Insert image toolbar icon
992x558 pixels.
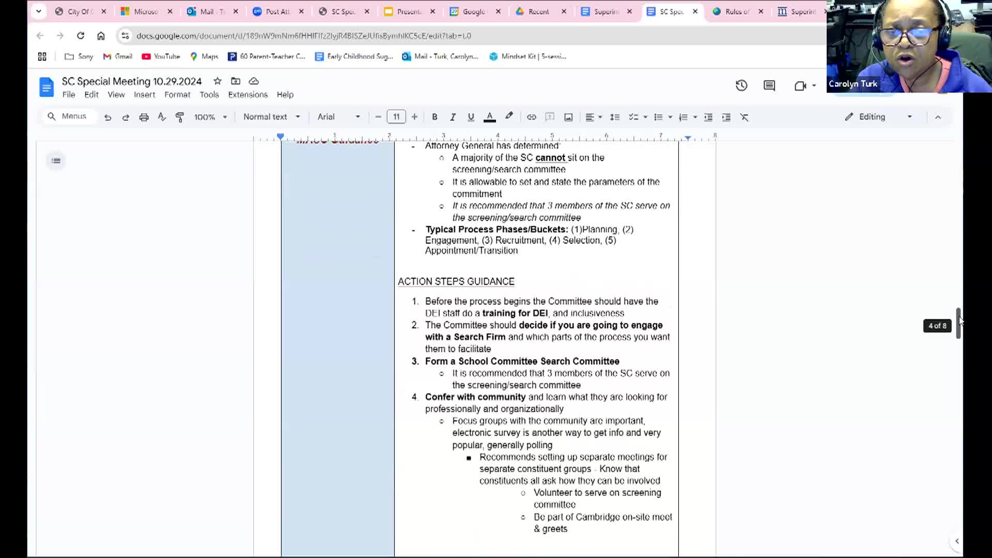[x=568, y=117]
